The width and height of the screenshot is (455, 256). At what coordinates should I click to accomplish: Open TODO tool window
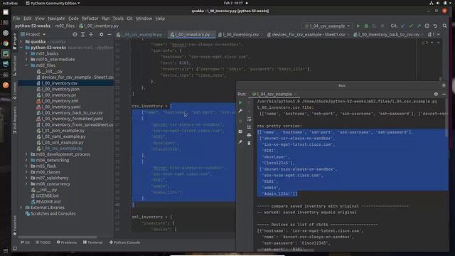(43, 242)
